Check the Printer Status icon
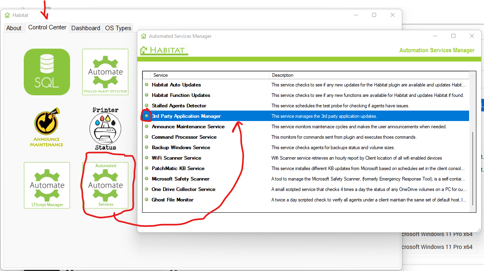Screen dimensions: 484x271 pos(105,128)
